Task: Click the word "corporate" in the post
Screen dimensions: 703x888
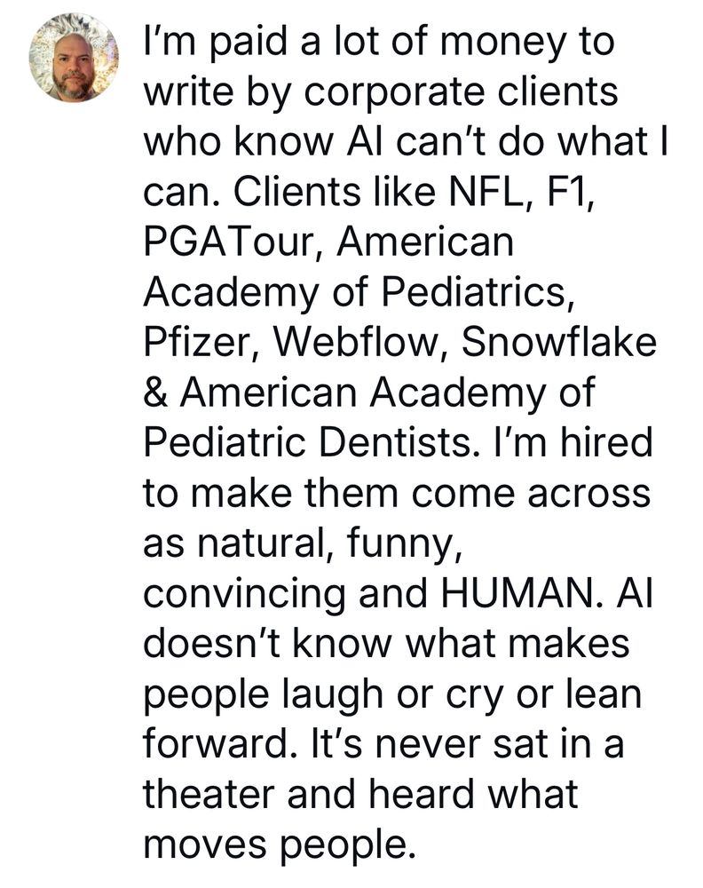Action: coord(393,94)
